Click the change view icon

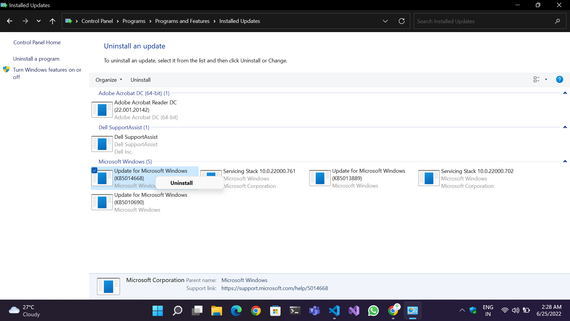536,79
